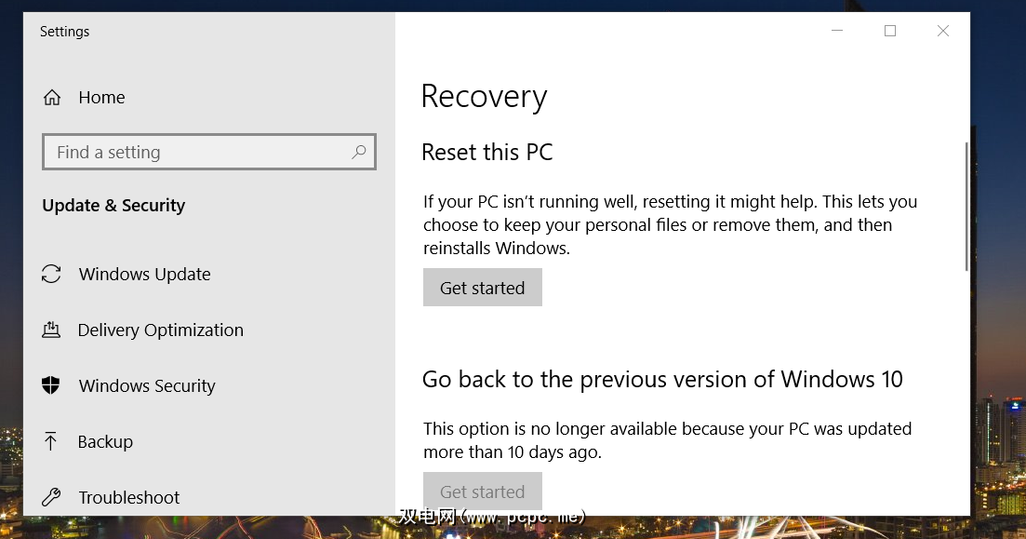The width and height of the screenshot is (1026, 539).
Task: Close the Settings window
Action: coord(943,31)
